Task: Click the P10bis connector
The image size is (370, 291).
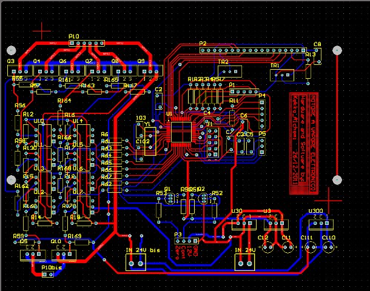Action: click(52, 273)
